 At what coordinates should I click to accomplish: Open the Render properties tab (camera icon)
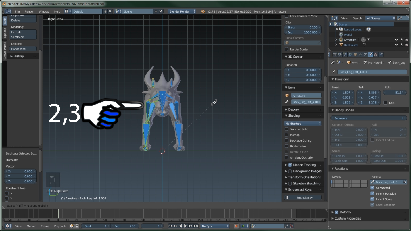335,54
